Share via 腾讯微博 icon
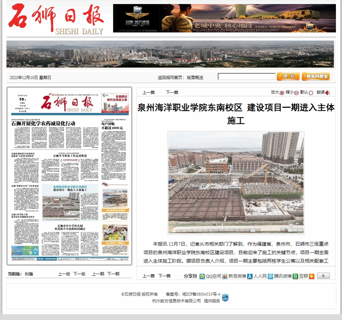This screenshot has height=320, width=342. pos(270,276)
